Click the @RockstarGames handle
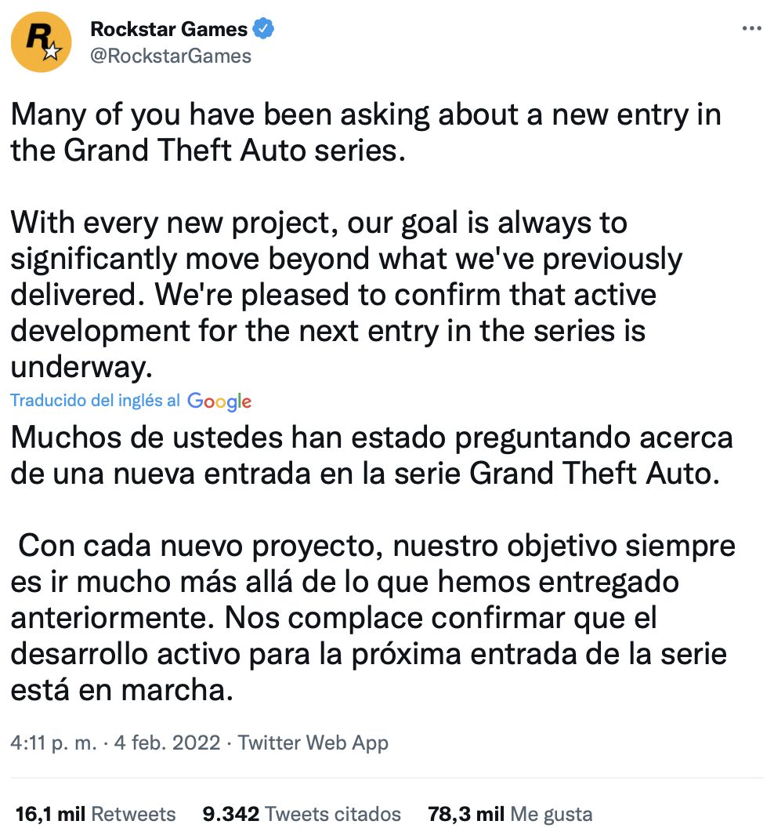 pos(171,56)
